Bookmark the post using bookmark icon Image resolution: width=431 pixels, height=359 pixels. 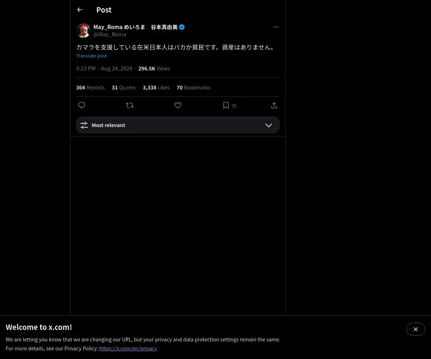click(x=226, y=105)
